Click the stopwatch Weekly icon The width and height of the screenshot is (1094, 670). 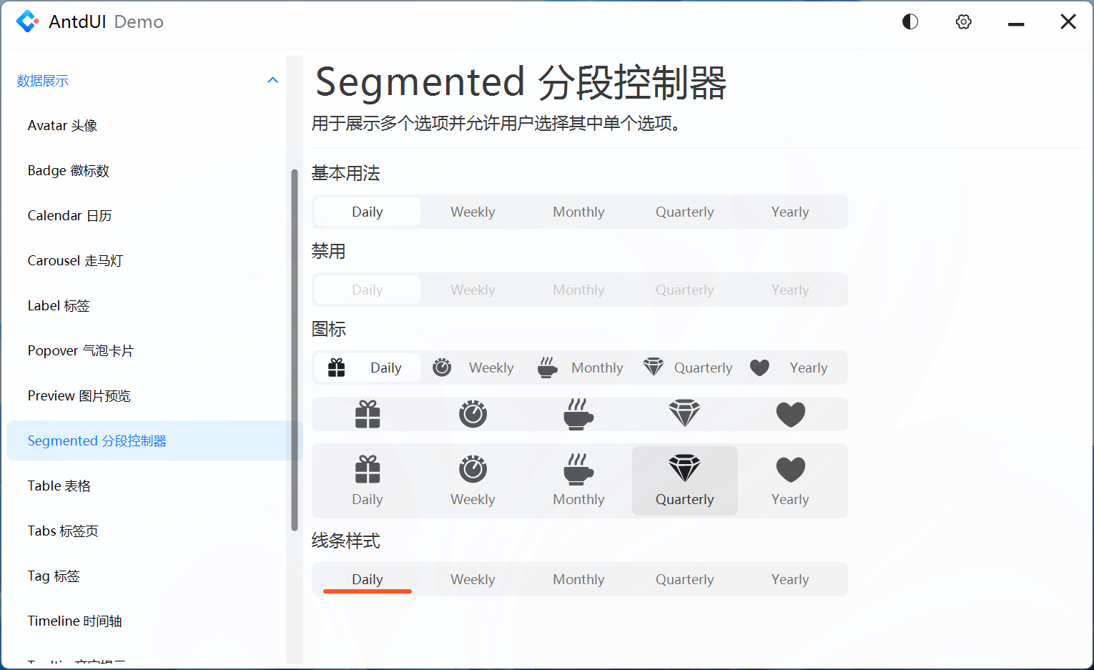coord(441,367)
